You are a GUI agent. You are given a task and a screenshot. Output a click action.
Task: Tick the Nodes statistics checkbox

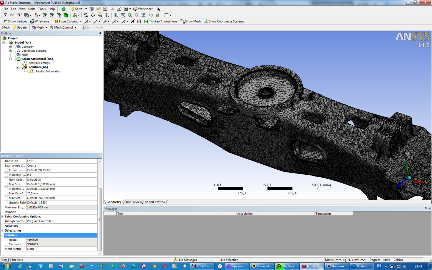(x=6, y=240)
